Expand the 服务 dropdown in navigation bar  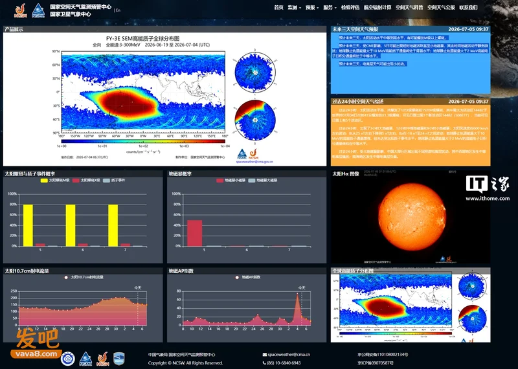tap(330, 8)
